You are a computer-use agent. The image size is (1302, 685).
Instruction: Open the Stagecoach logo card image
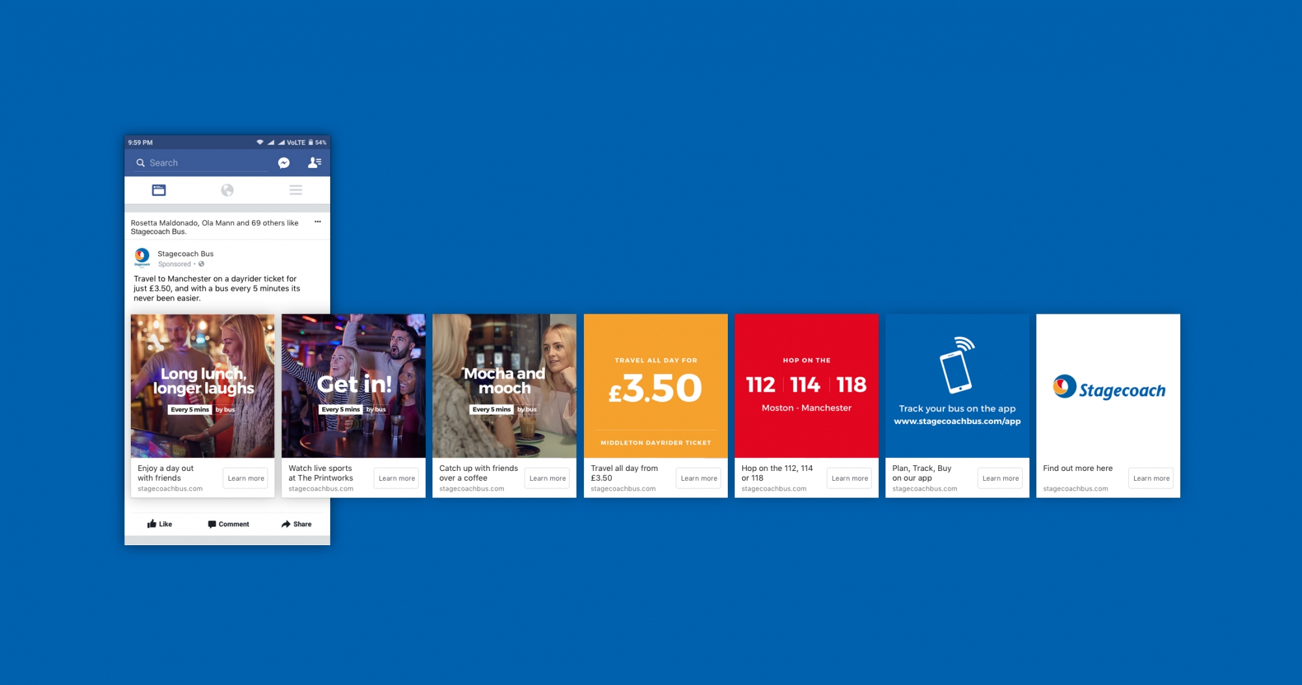point(1108,386)
